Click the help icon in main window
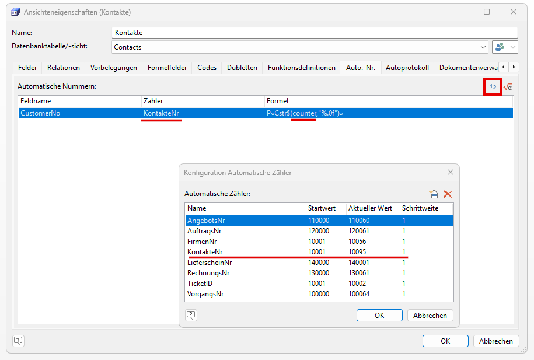 18,341
